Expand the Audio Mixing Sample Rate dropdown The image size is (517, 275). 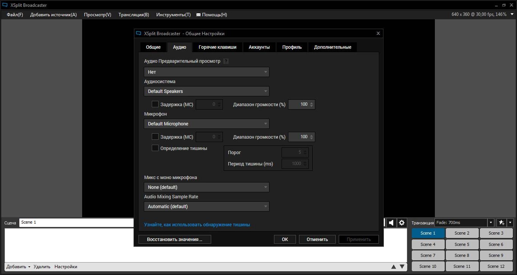click(207, 206)
